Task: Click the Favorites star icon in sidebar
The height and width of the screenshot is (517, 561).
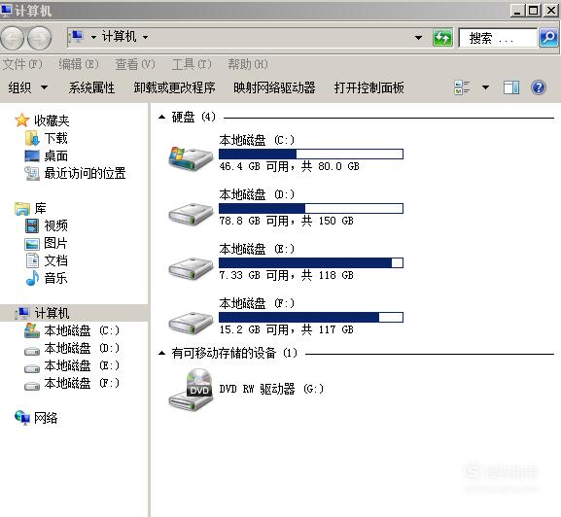Action: [21, 121]
